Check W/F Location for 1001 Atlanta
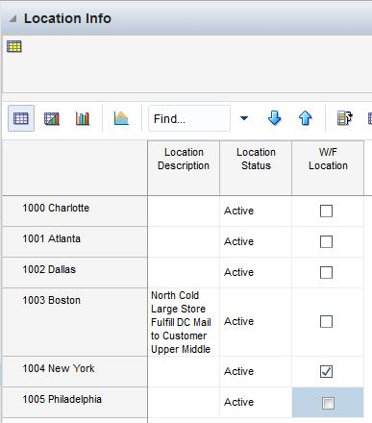 coord(326,241)
